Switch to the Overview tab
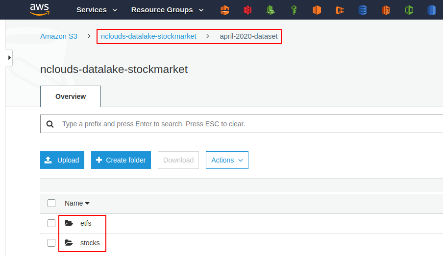The image size is (443, 257). pos(71,96)
